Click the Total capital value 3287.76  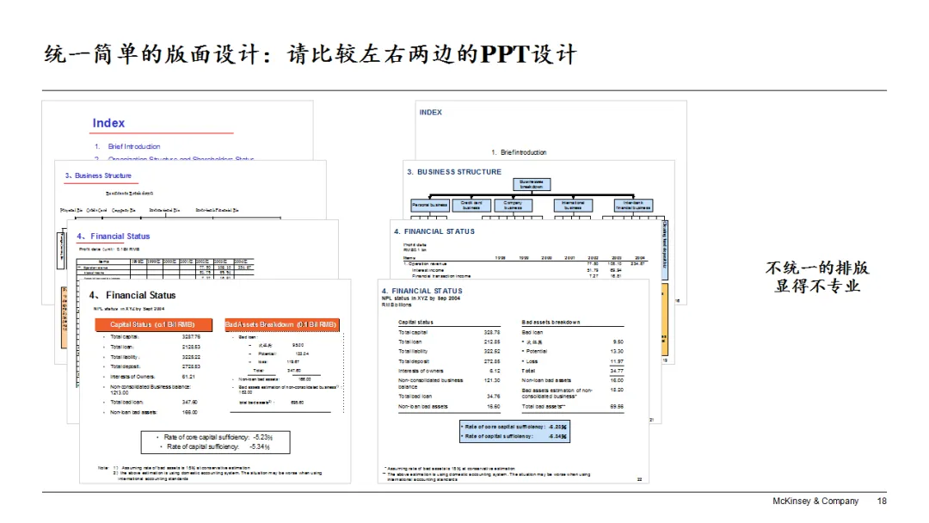[191, 336]
